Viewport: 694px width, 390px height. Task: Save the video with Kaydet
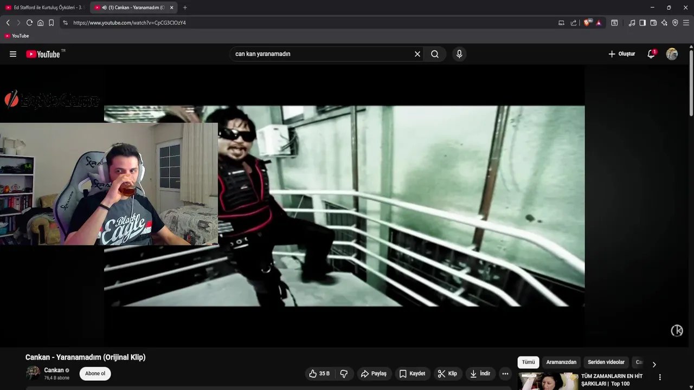[x=412, y=373]
